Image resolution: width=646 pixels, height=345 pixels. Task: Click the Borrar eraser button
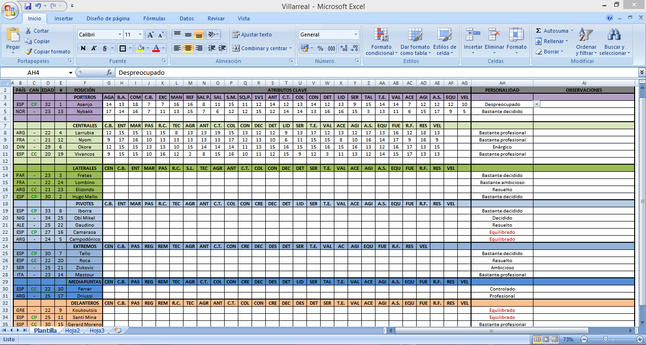549,52
